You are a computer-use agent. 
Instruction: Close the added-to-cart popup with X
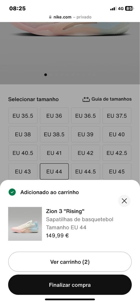tap(124, 201)
